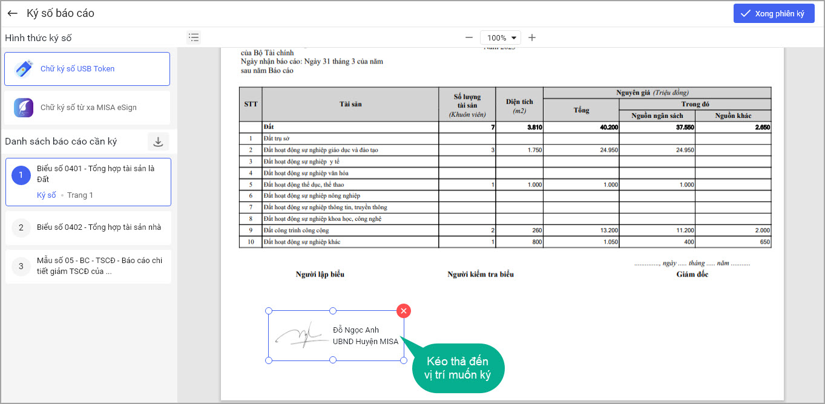Click the row Đất trụ sở

(505, 138)
